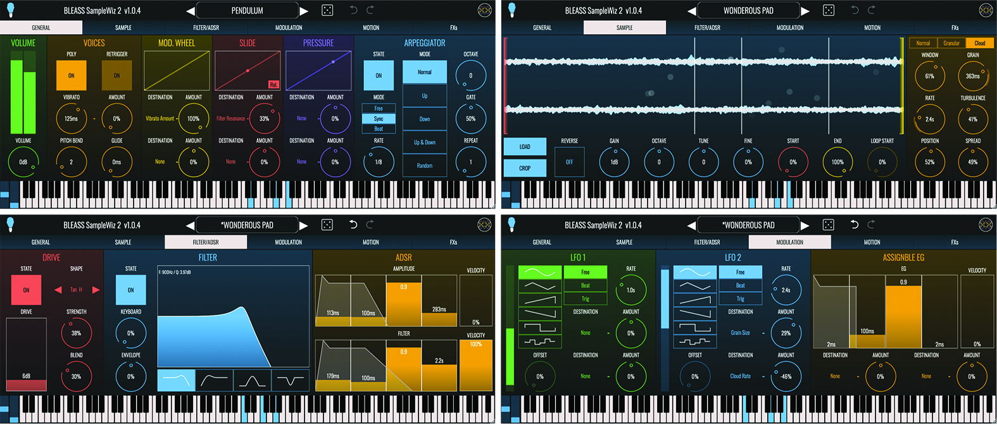The width and height of the screenshot is (997, 427).
Task: Select the notch filter shape icon
Action: (x=290, y=380)
